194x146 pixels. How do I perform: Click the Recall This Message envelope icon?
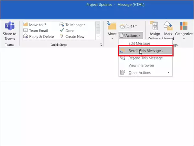(122, 51)
